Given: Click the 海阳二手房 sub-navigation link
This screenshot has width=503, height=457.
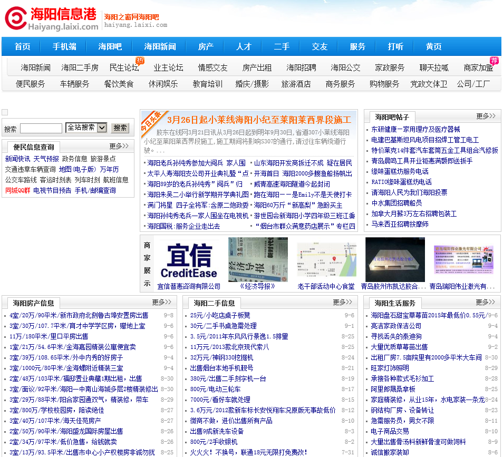Looking at the screenshot, I should (80, 67).
